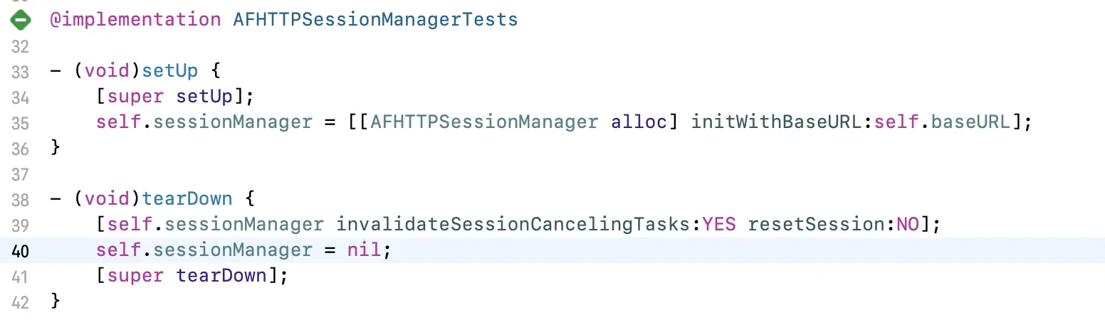Click the tearDown method name on line 38
This screenshot has width=1105, height=320.
click(x=182, y=199)
